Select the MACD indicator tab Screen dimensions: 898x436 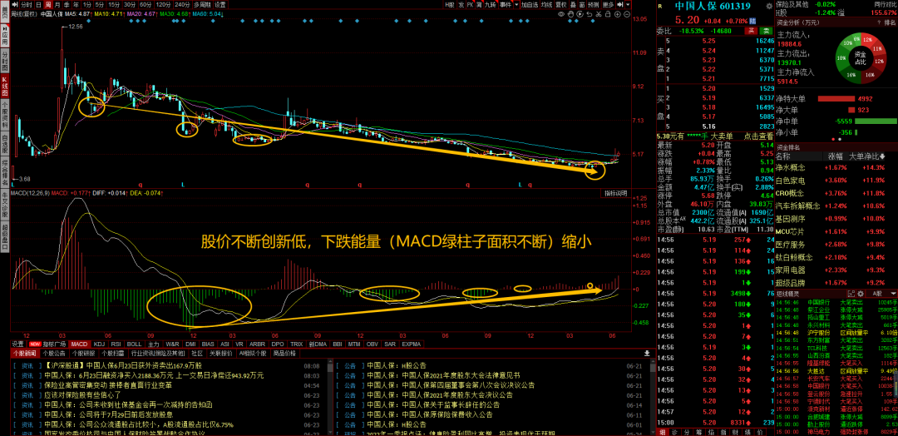[79, 344]
